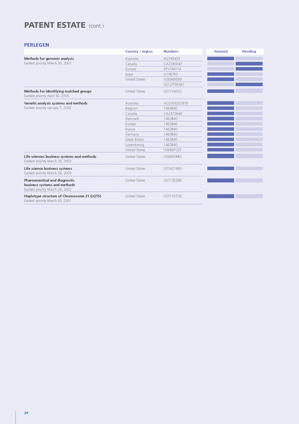Screen dimensions: 299x424
Task: Select patent number US7124033
Action: [172, 91]
